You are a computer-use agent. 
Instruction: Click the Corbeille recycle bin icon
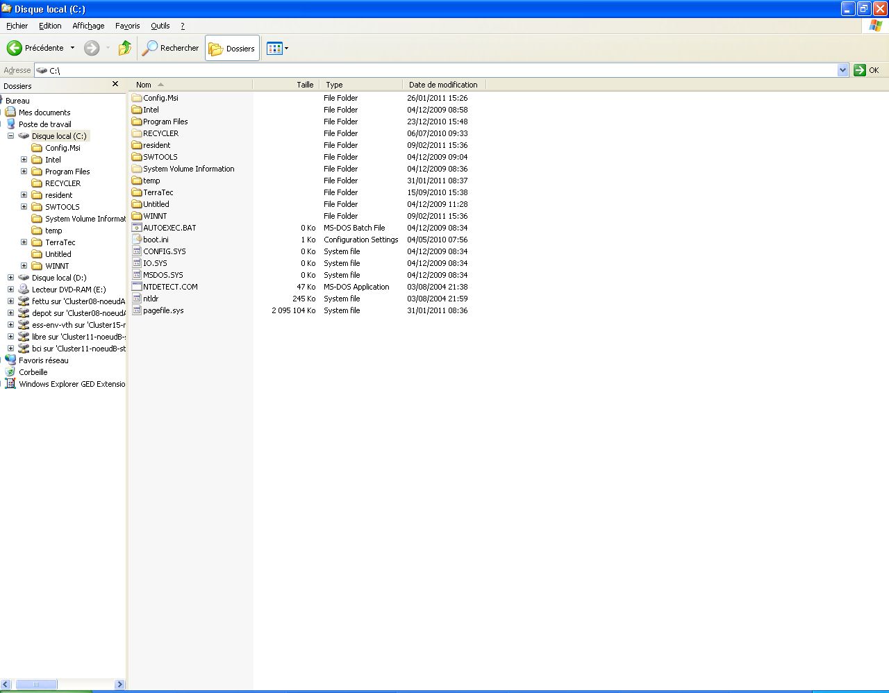10,372
